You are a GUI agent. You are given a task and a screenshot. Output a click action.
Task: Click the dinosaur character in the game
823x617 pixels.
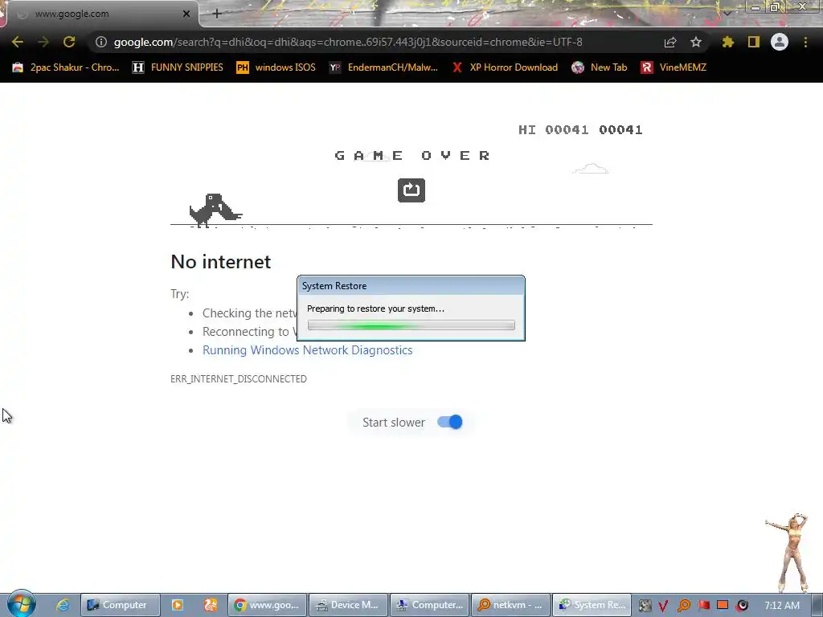coord(215,210)
